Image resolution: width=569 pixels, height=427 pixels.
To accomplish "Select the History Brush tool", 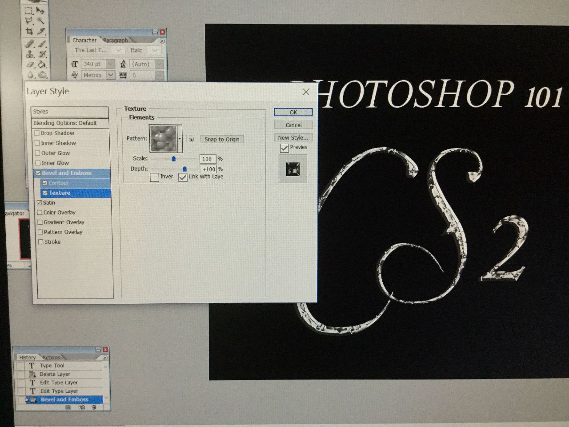I will pyautogui.click(x=42, y=54).
